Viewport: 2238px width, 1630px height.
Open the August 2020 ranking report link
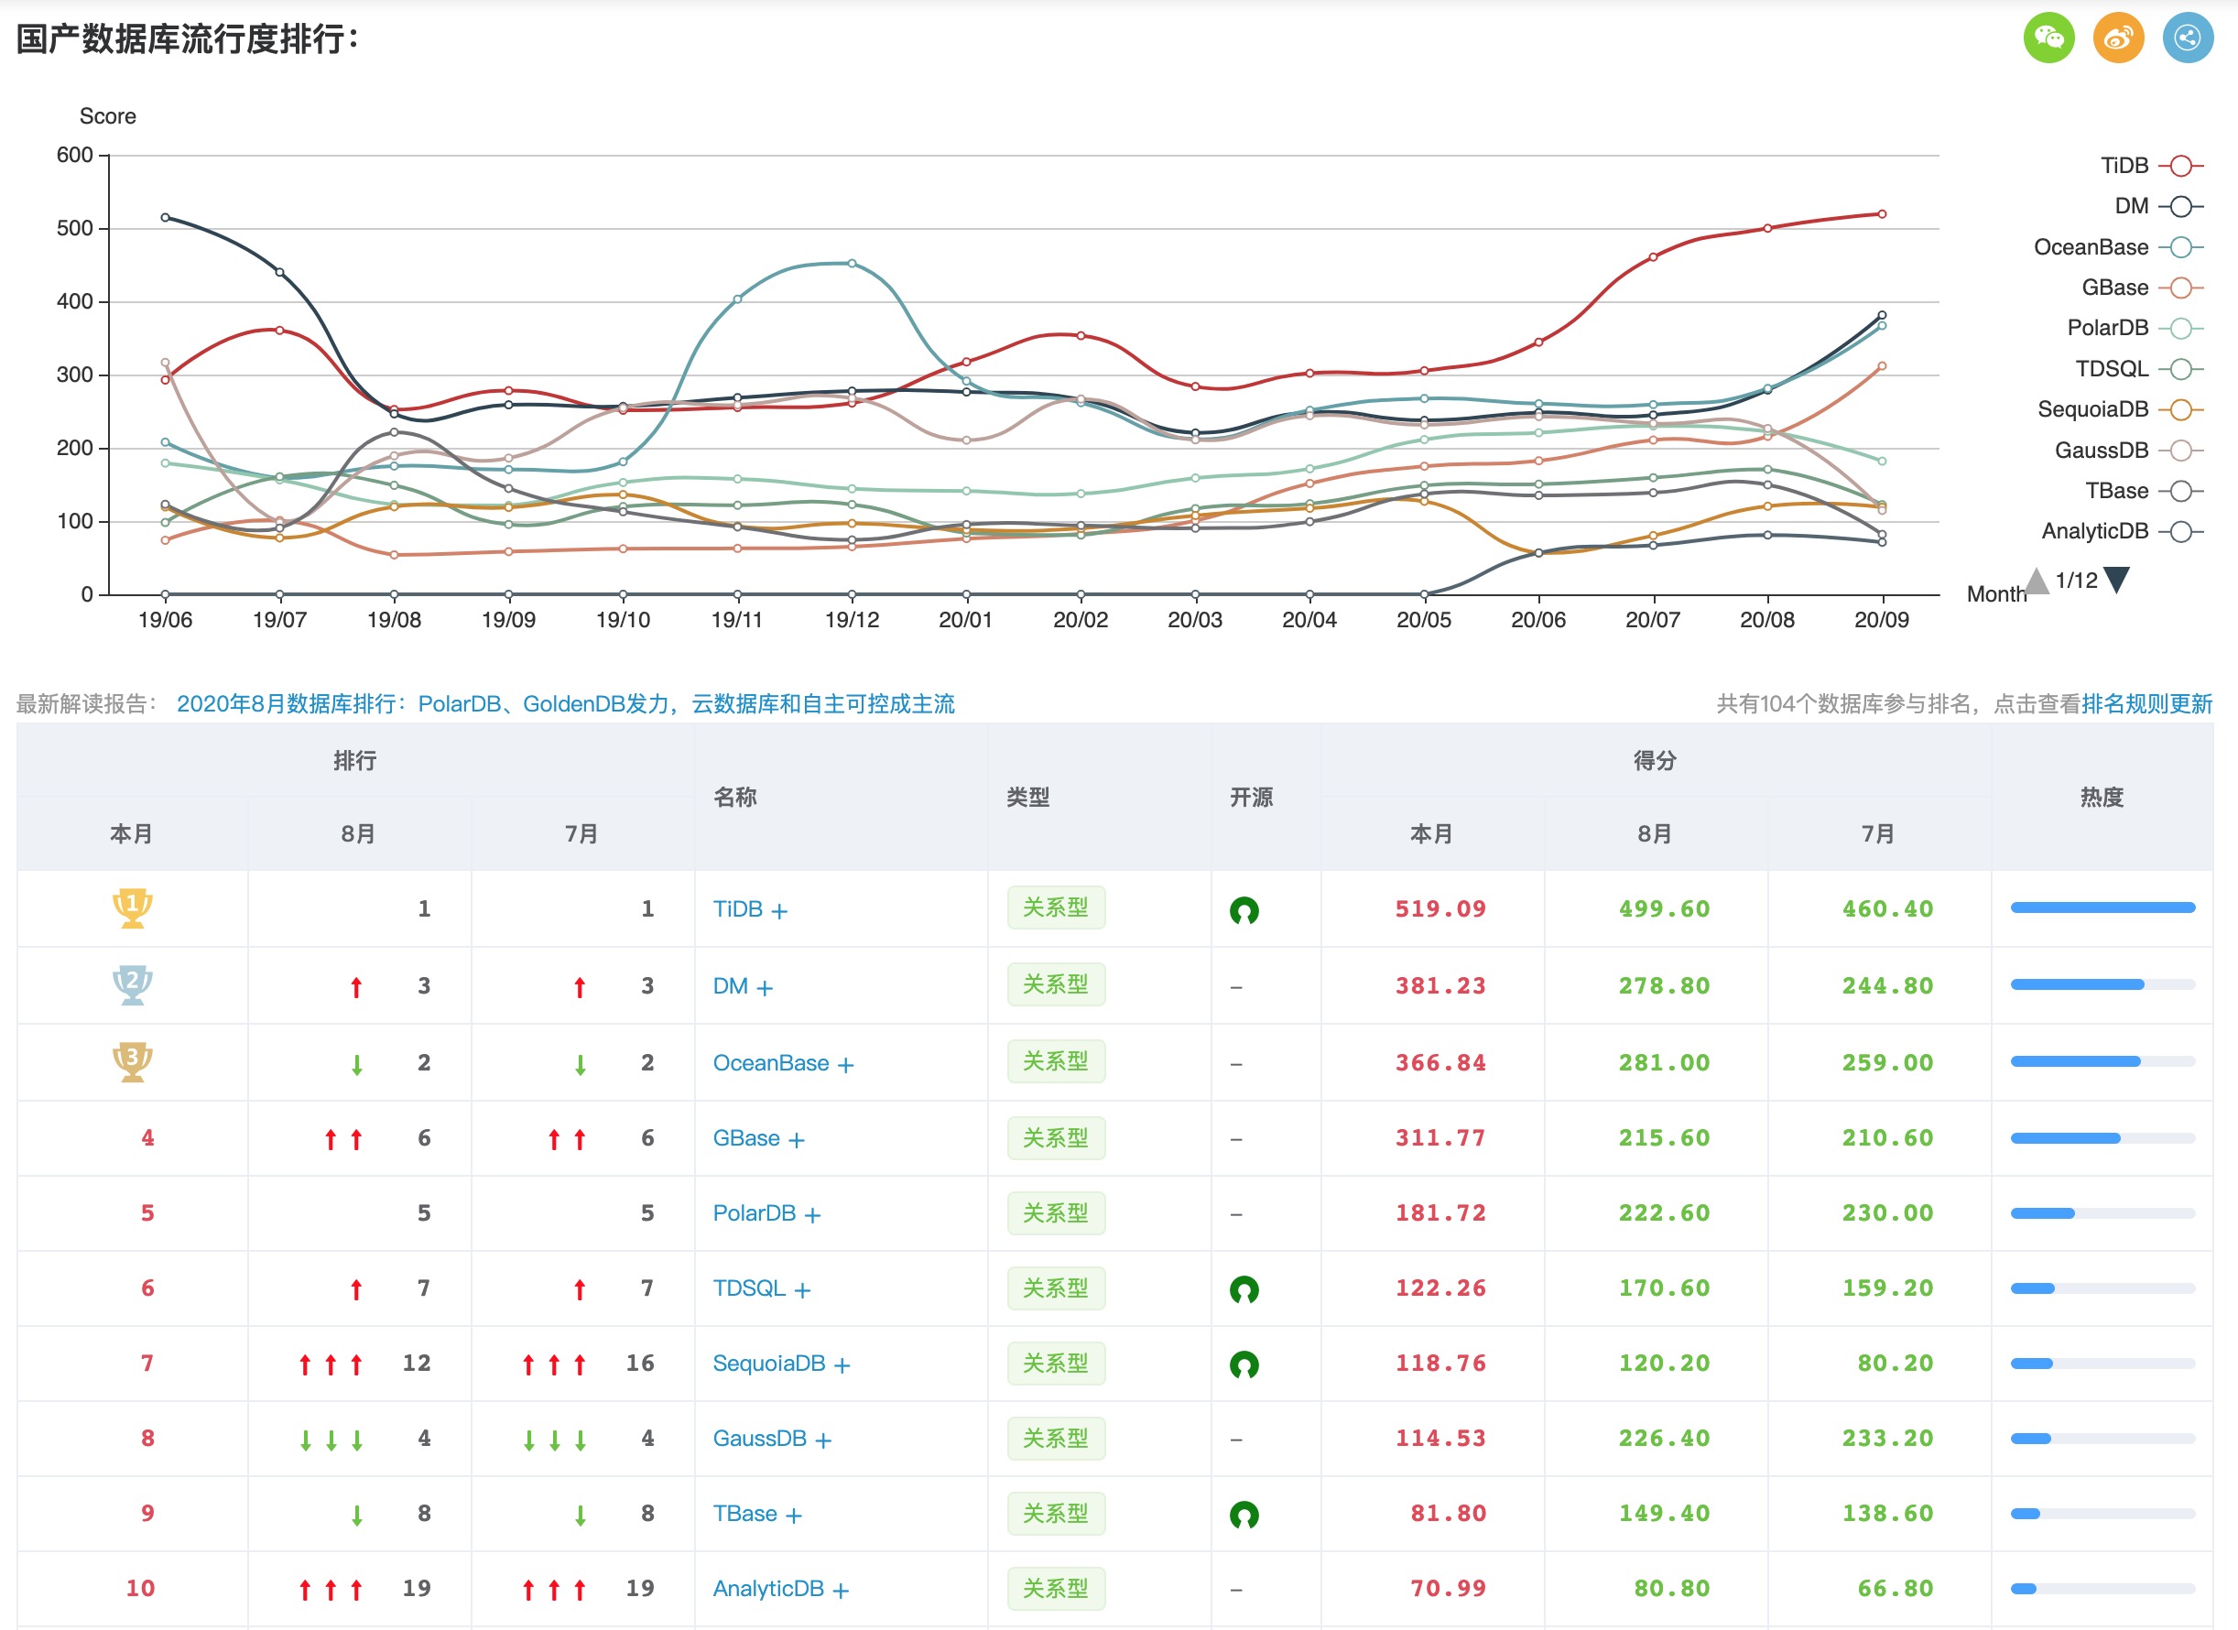coord(565,703)
